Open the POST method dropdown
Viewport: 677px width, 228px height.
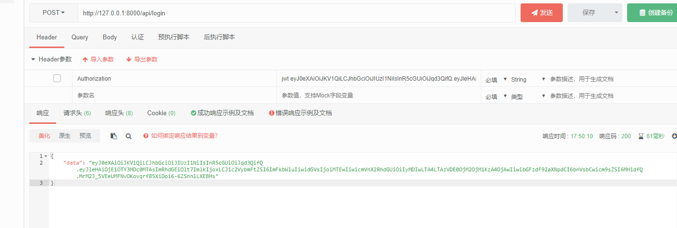point(54,13)
